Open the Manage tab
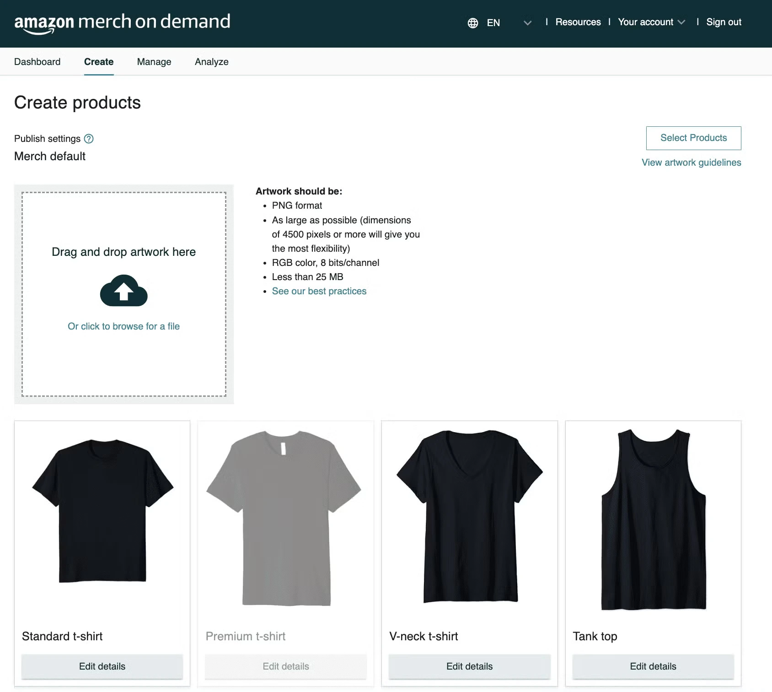This screenshot has width=772, height=692. [x=154, y=62]
